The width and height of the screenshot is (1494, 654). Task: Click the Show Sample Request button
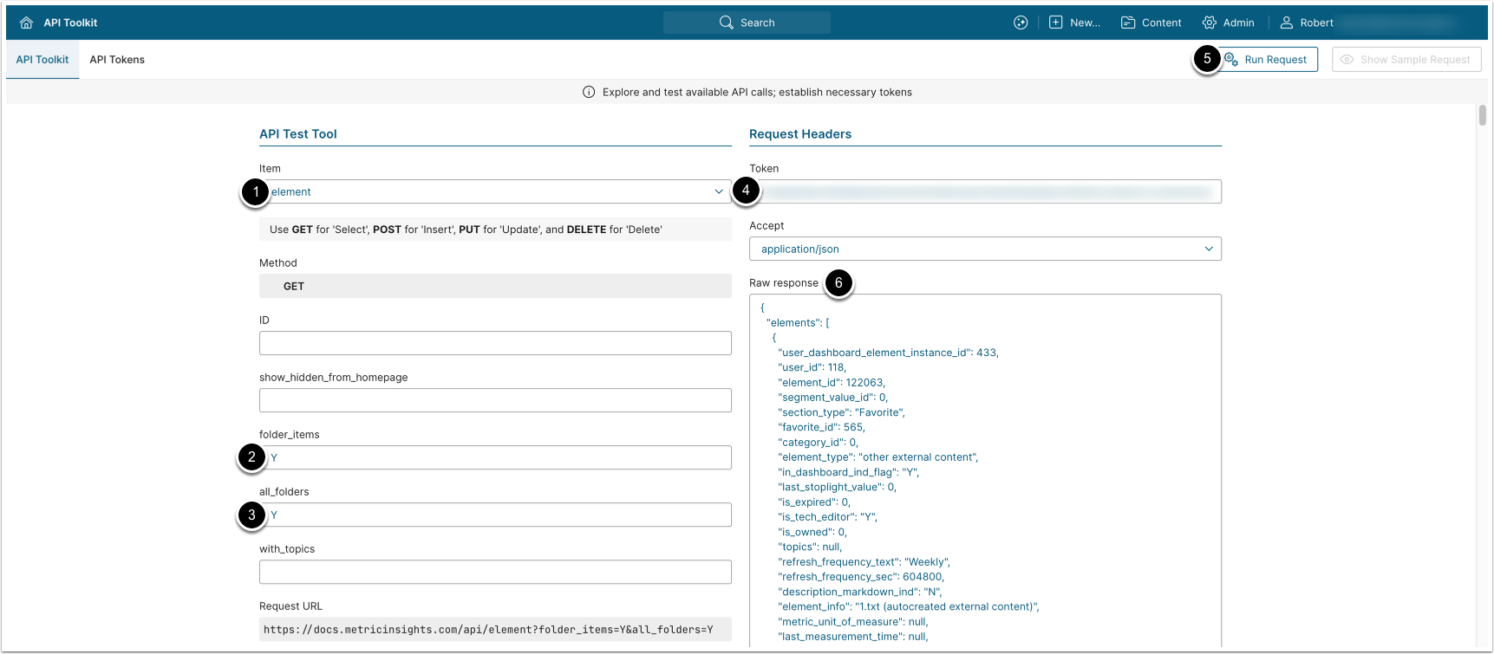(x=1406, y=60)
